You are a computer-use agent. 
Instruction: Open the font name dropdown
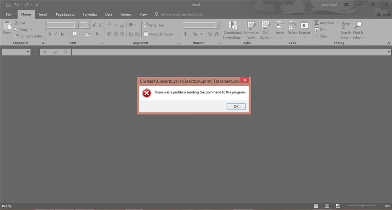[76, 25]
